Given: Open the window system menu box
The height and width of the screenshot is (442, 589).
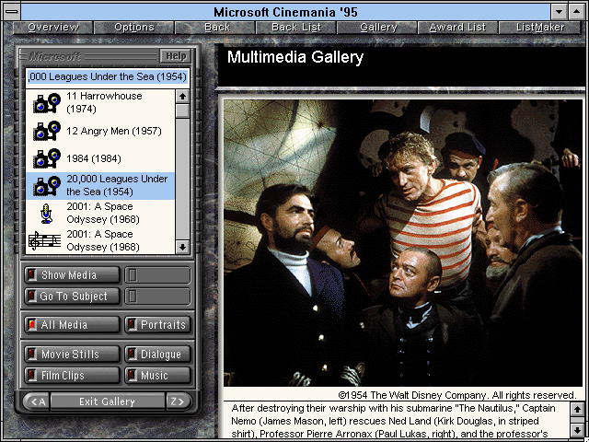Looking at the screenshot, I should click(12, 12).
